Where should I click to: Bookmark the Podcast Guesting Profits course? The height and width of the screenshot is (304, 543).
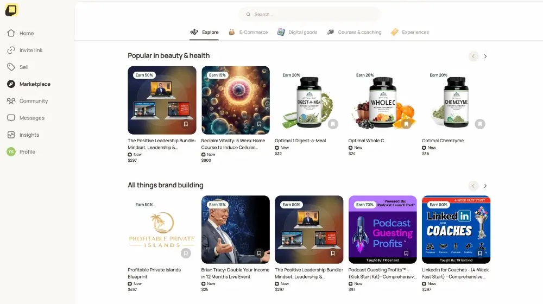click(x=406, y=253)
